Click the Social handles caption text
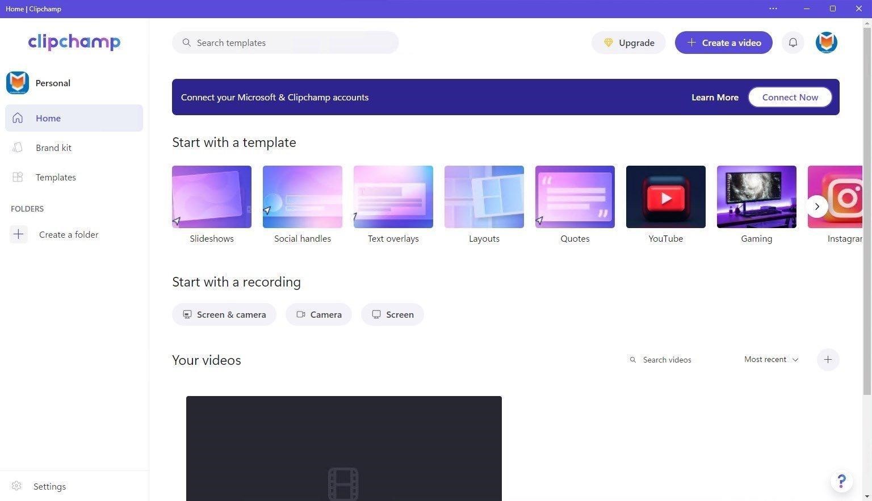The width and height of the screenshot is (872, 501). [x=303, y=239]
